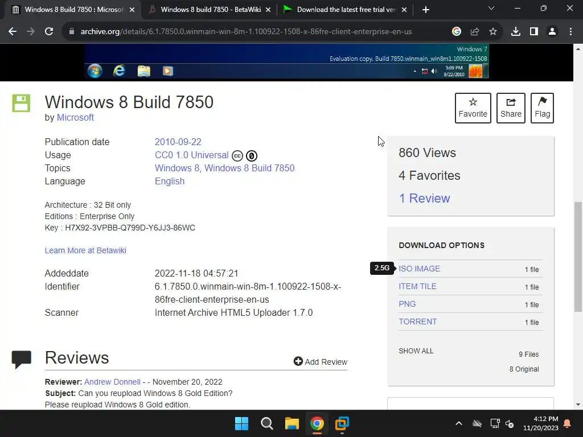This screenshot has width=583, height=437.
Task: Open the Chrome profile menu
Action: [x=552, y=32]
